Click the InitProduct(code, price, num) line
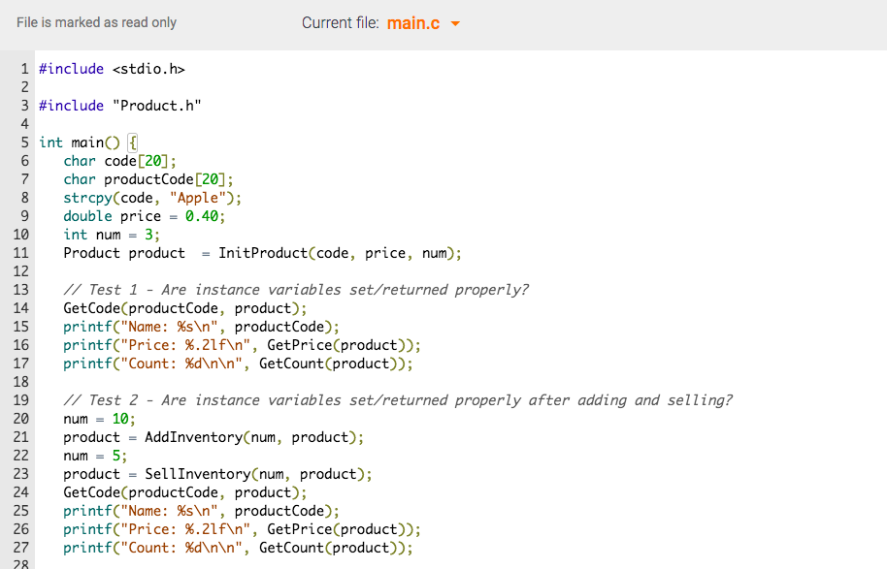Image resolution: width=887 pixels, height=569 pixels. (262, 253)
